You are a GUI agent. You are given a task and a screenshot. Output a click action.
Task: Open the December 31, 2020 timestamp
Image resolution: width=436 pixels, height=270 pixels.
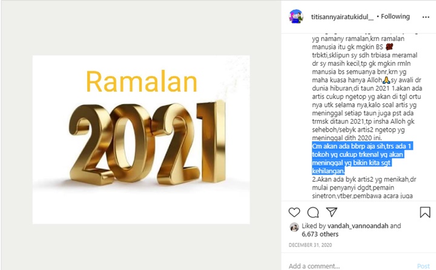(x=310, y=245)
